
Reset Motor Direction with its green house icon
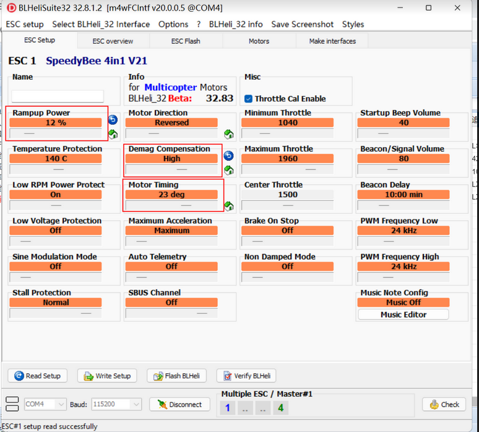[228, 134]
